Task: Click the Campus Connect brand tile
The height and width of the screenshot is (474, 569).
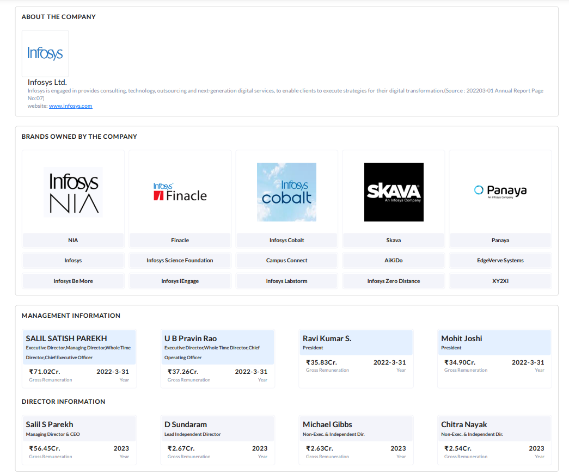Action: click(286, 260)
